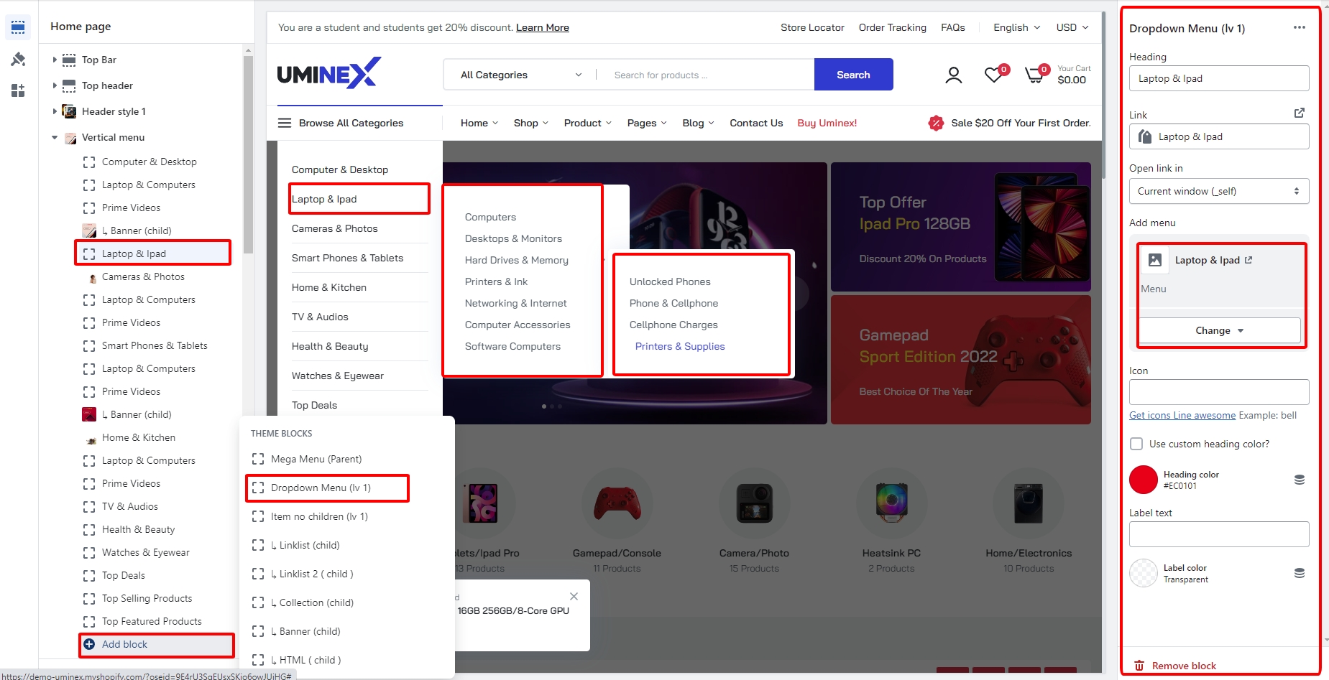
Task: Click the Label text input field
Action: tap(1218, 534)
